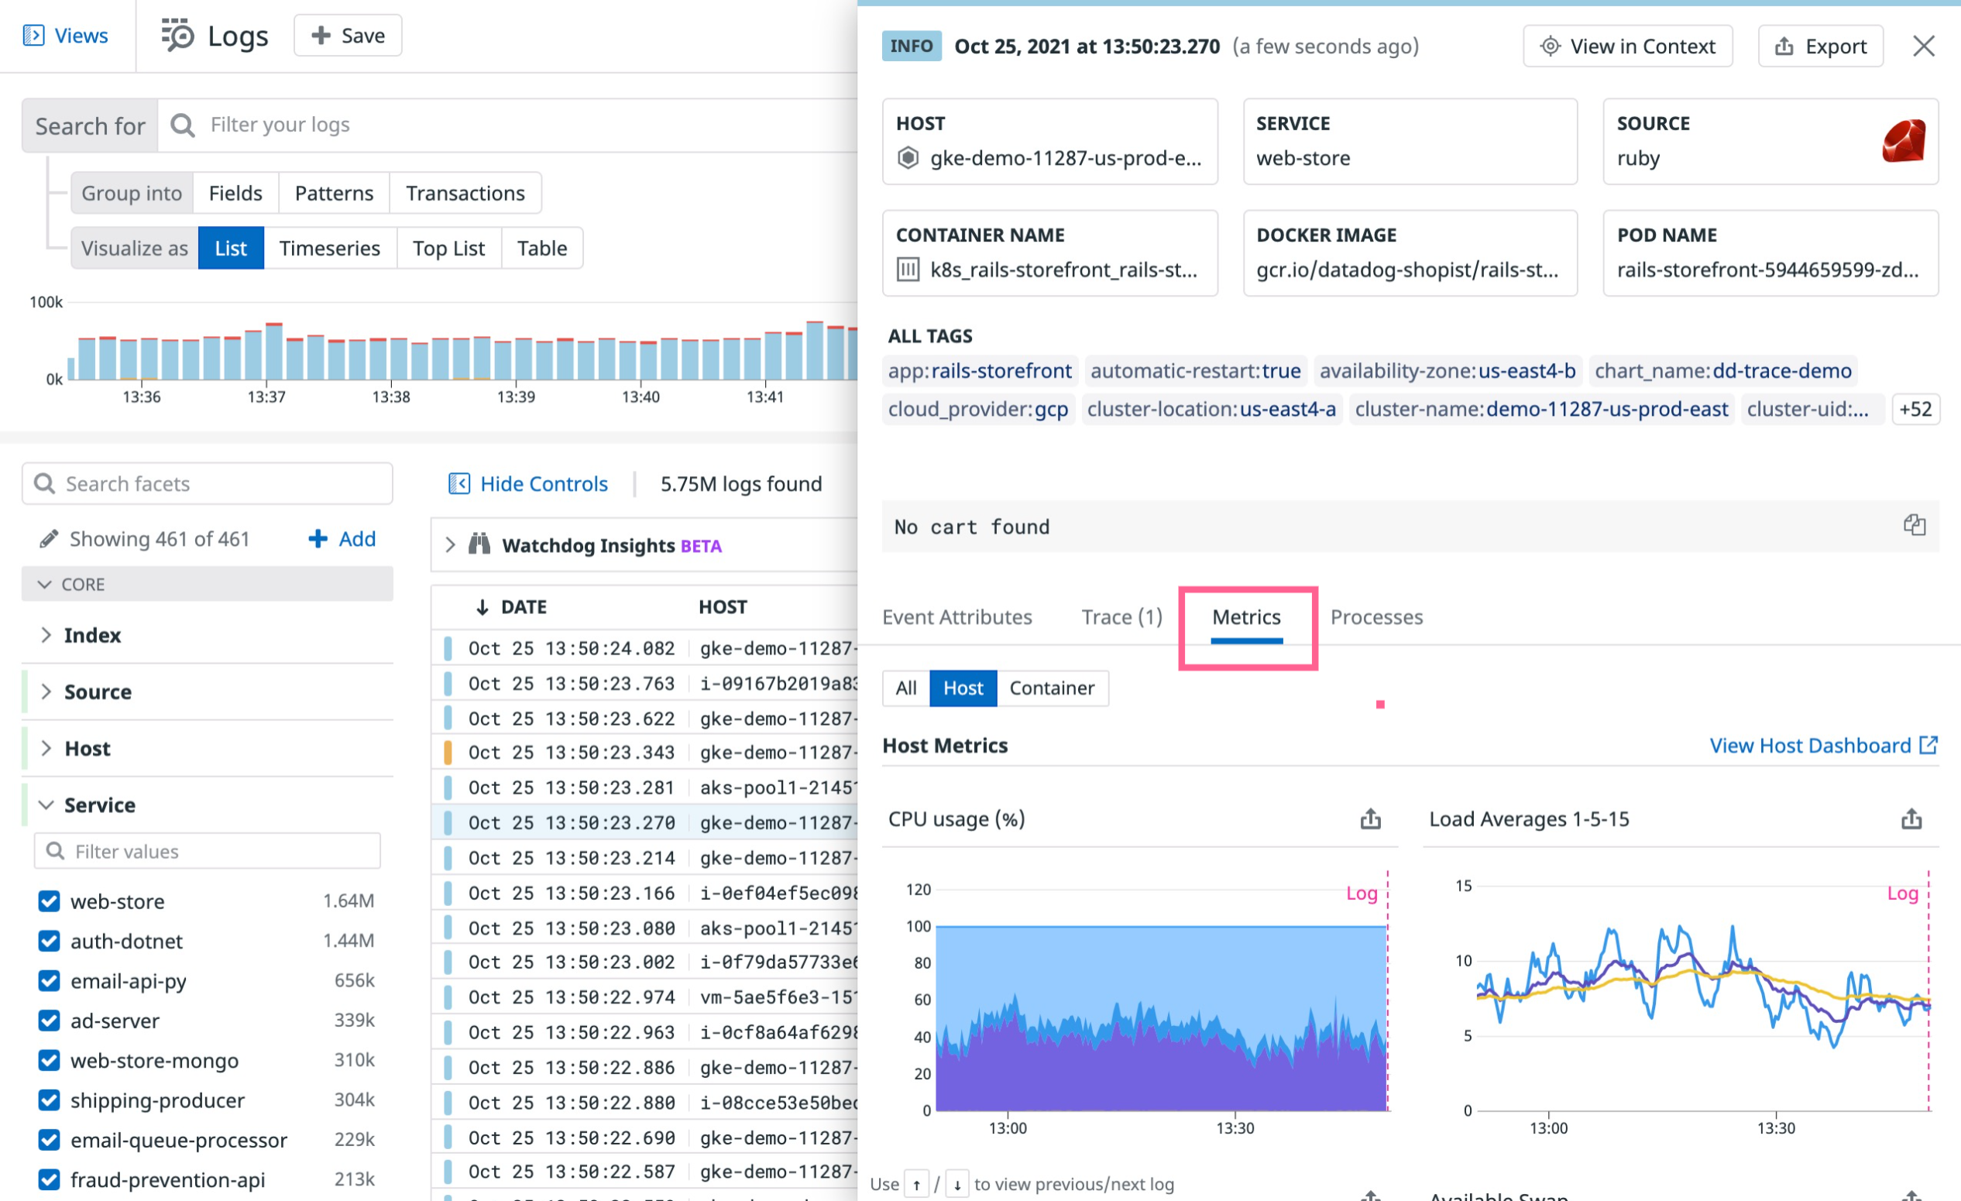Click the up arrow to view previous log
The image size is (1961, 1201).
(x=919, y=1184)
